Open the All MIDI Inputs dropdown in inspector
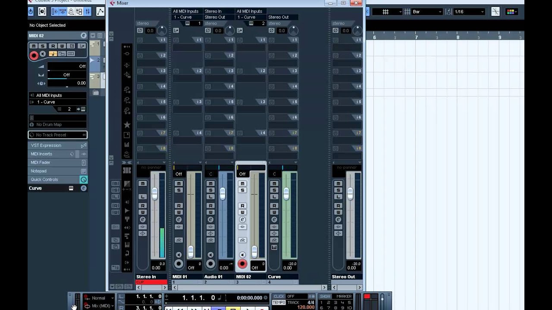The image size is (552, 310). click(58, 95)
